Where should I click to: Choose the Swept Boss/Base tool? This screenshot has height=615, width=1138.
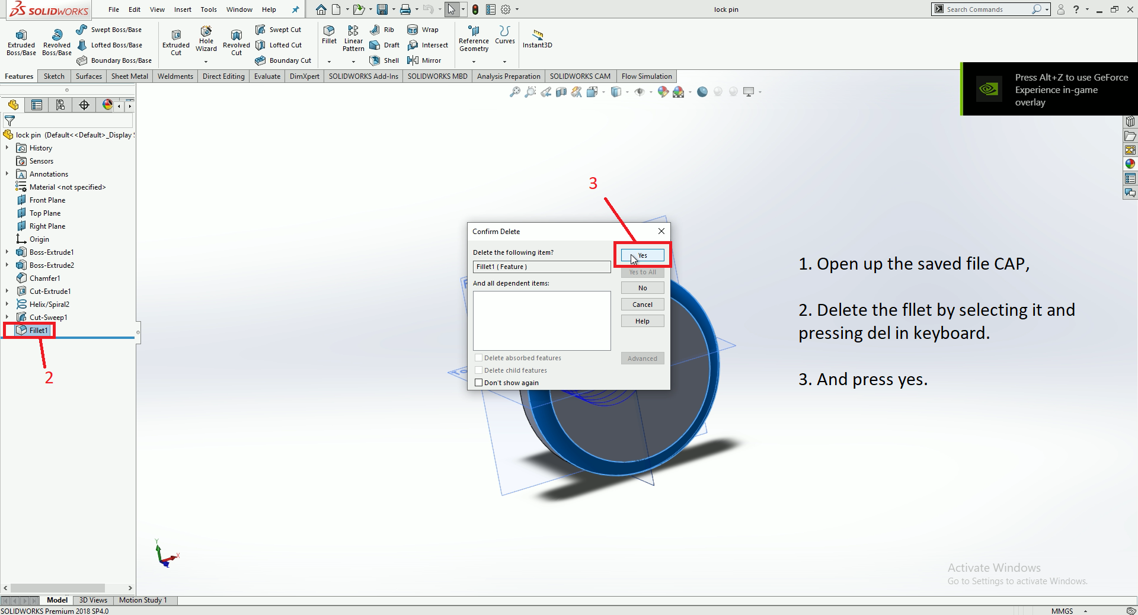coord(110,30)
